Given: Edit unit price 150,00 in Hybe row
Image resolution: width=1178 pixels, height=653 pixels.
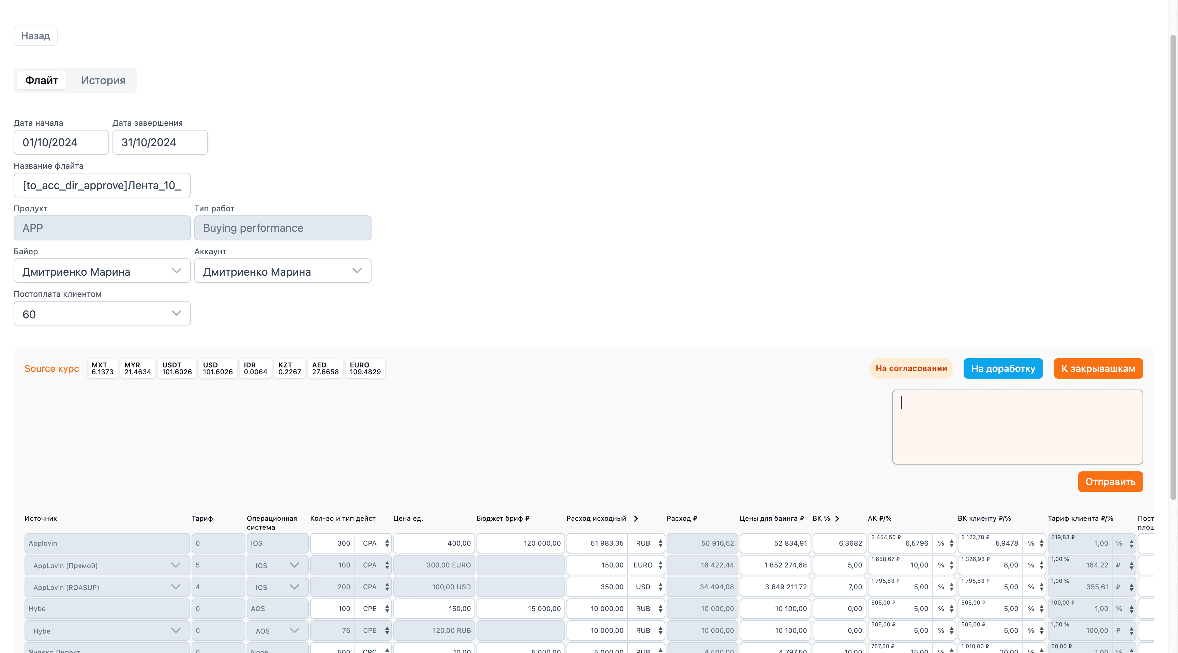Looking at the screenshot, I should point(434,609).
